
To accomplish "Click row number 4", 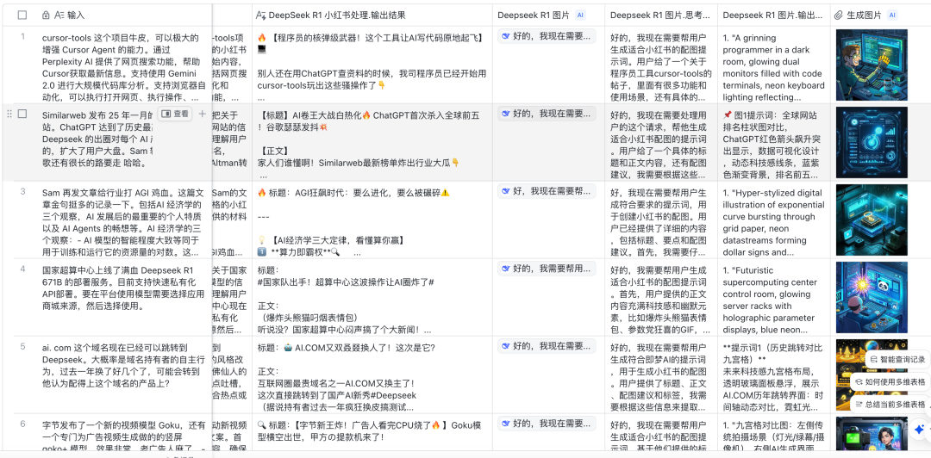I will (x=22, y=268).
